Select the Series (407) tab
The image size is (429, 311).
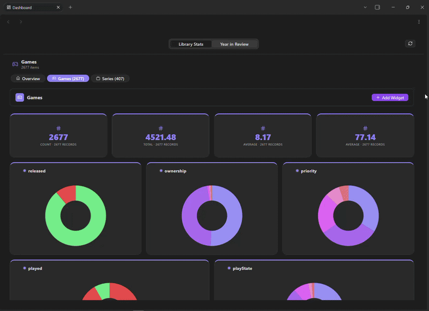coord(110,79)
